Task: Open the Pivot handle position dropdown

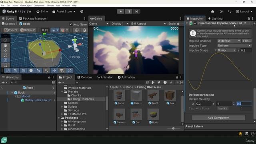Action: click(x=11, y=30)
